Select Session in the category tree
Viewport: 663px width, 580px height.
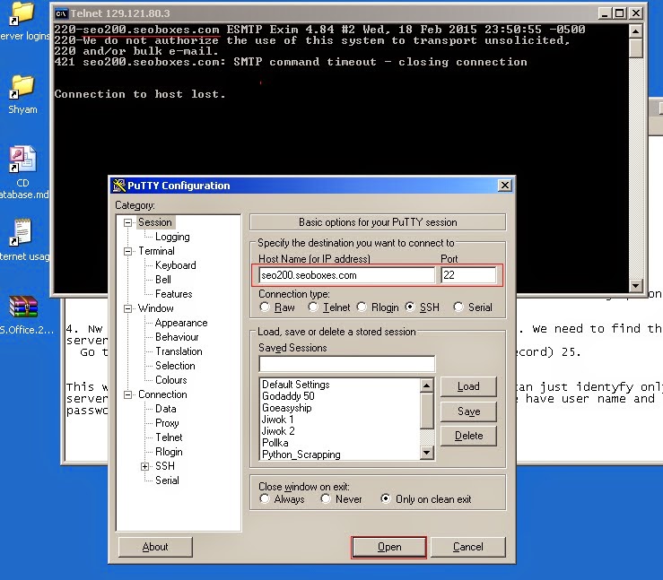point(155,222)
